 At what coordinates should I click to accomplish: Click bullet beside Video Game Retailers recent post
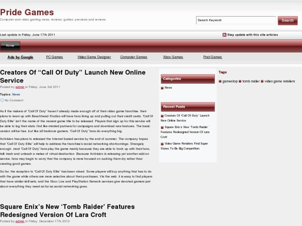(x=162, y=144)
